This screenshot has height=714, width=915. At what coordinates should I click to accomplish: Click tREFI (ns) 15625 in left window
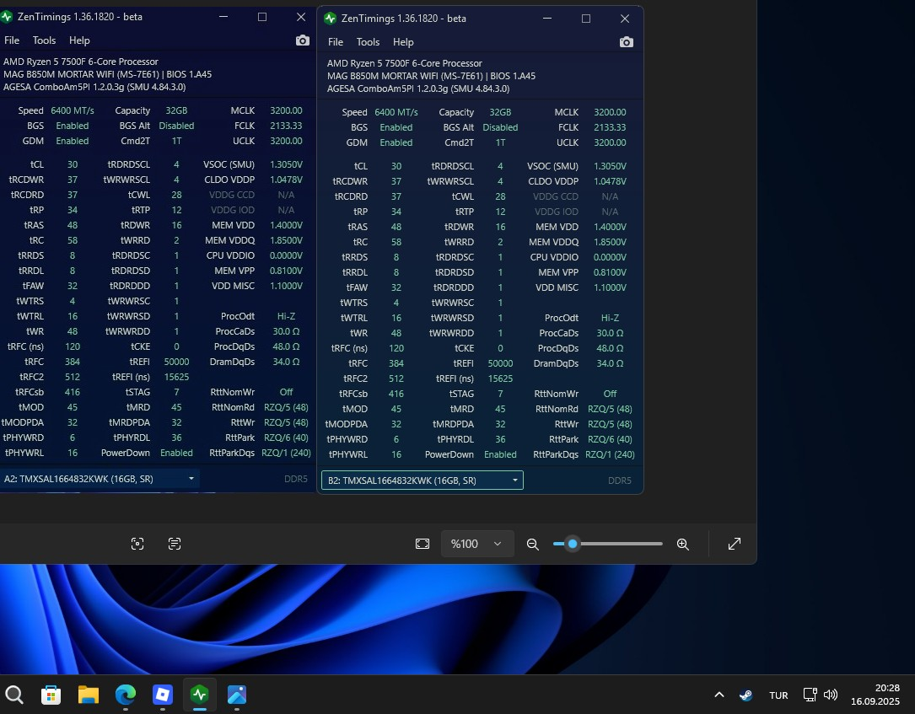tap(176, 377)
